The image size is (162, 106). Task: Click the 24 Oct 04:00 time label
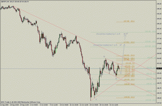(94, 105)
